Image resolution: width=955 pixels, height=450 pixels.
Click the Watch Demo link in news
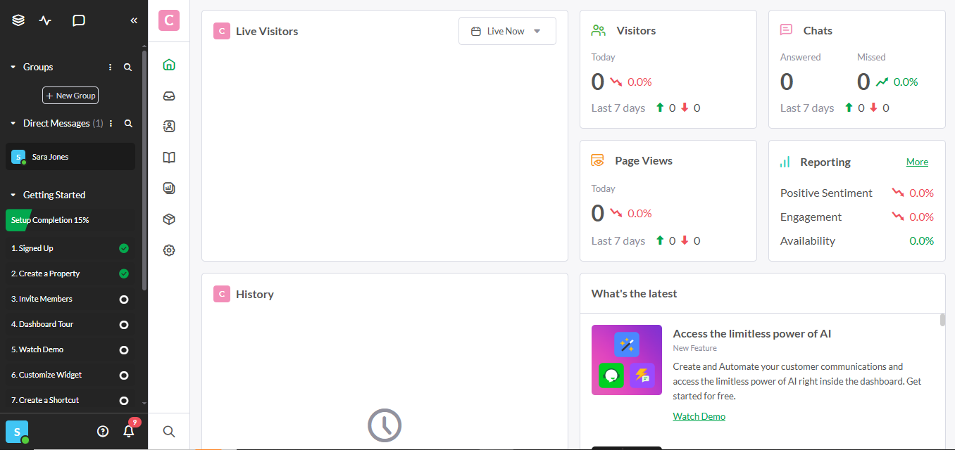(x=699, y=416)
